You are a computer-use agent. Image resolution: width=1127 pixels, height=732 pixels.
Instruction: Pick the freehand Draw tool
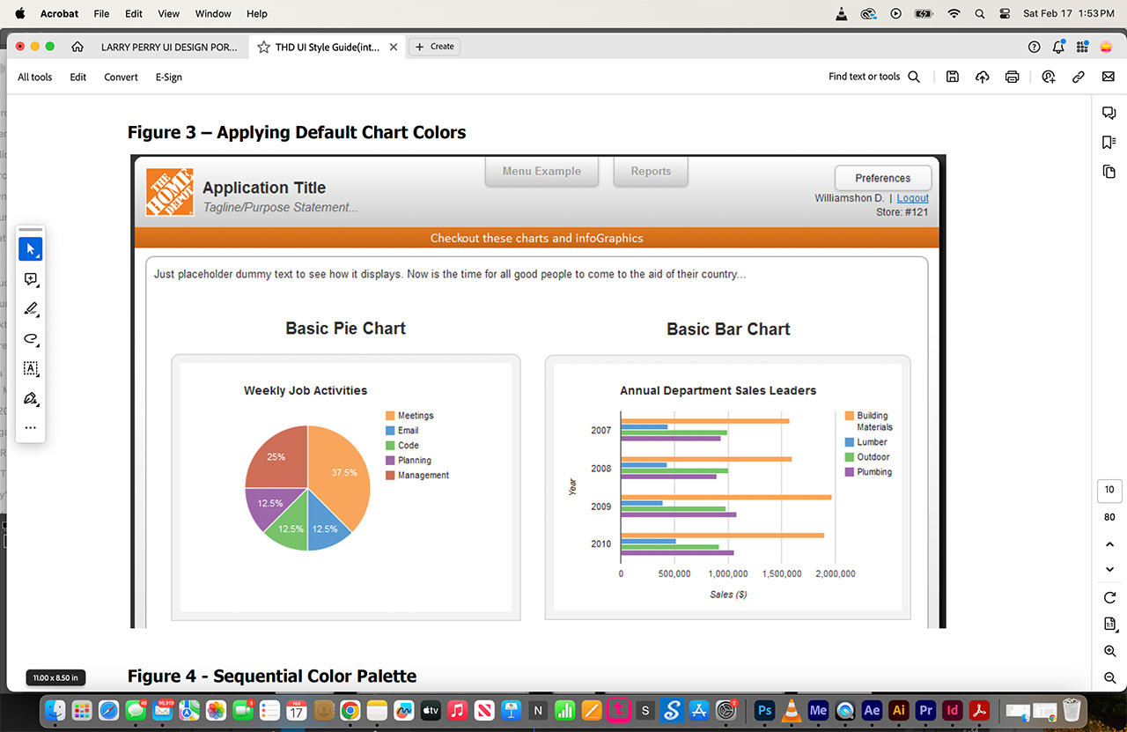point(30,339)
